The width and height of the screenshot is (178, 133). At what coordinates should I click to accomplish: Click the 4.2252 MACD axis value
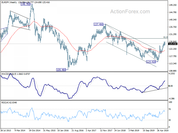pyautogui.click(x=172, y=74)
